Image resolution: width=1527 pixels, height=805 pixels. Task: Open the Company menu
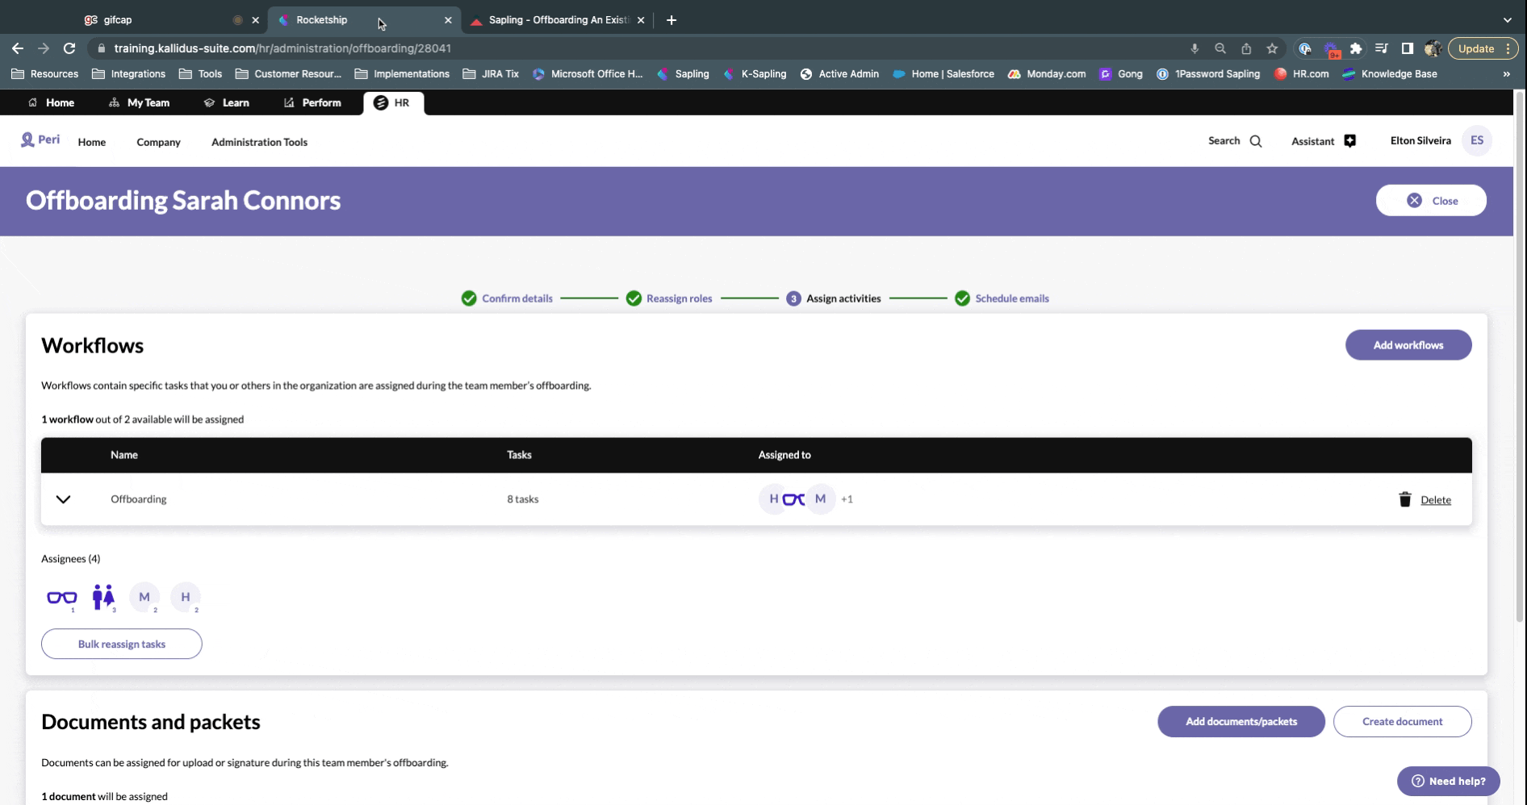(158, 142)
